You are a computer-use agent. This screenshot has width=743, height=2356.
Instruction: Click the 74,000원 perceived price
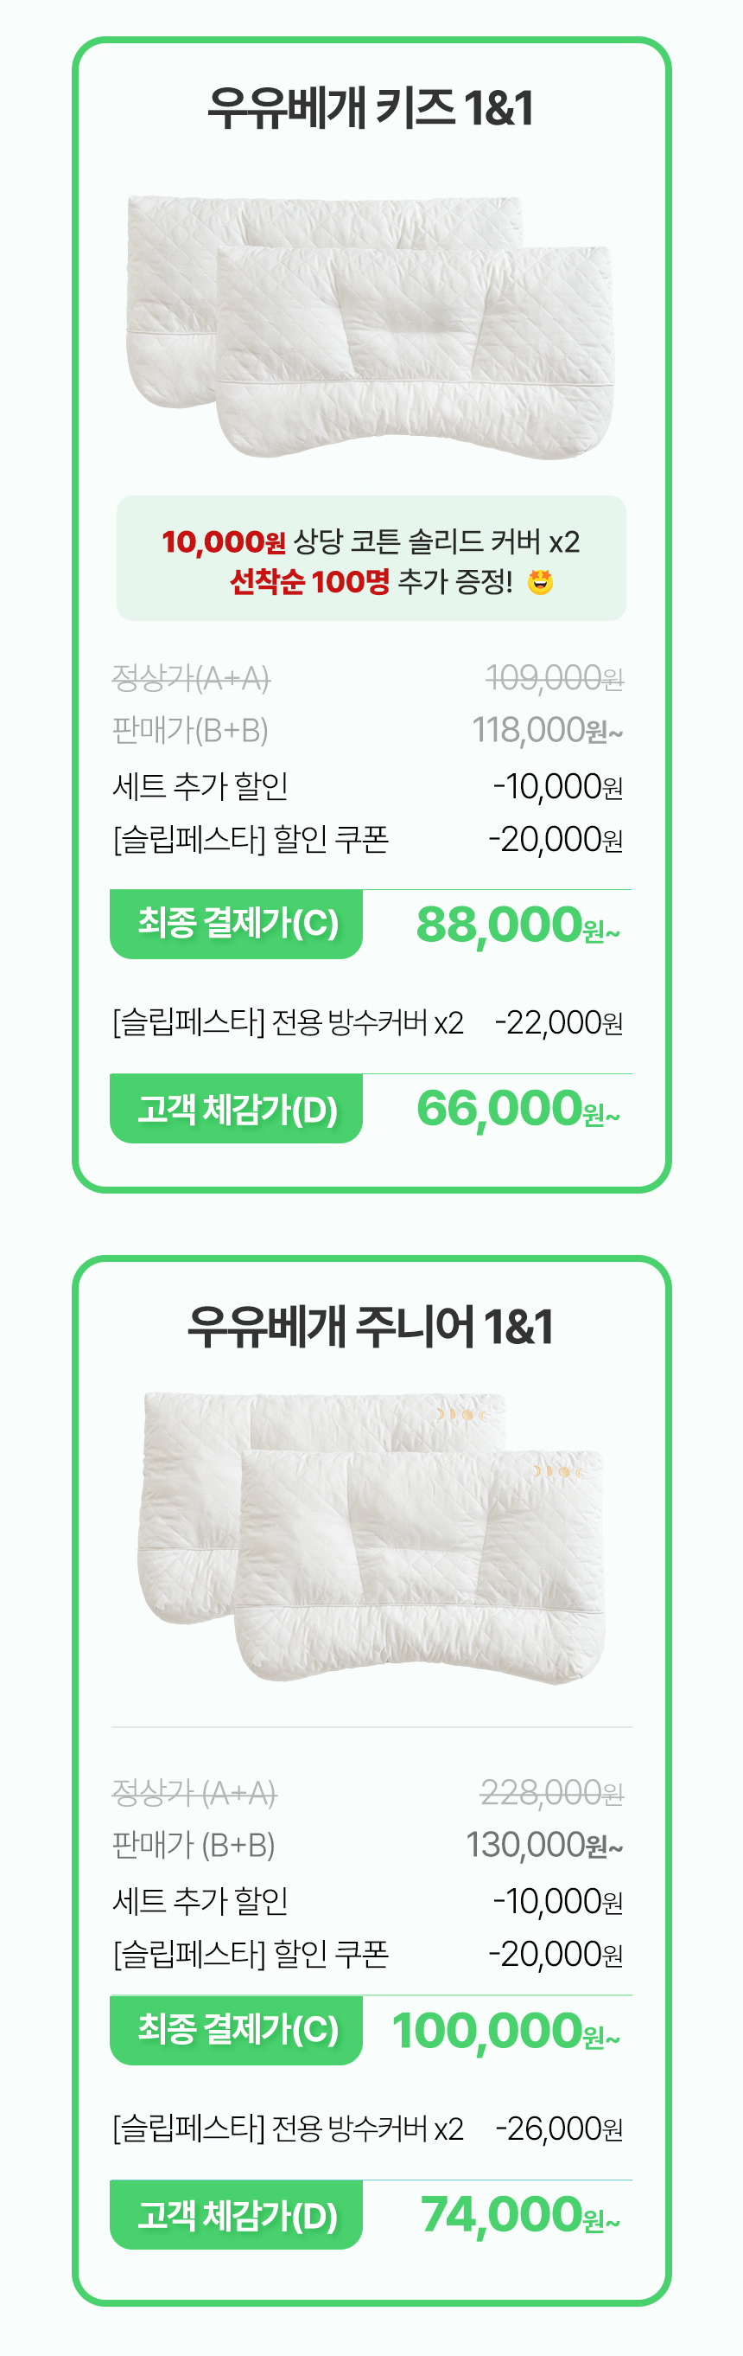tap(520, 2216)
